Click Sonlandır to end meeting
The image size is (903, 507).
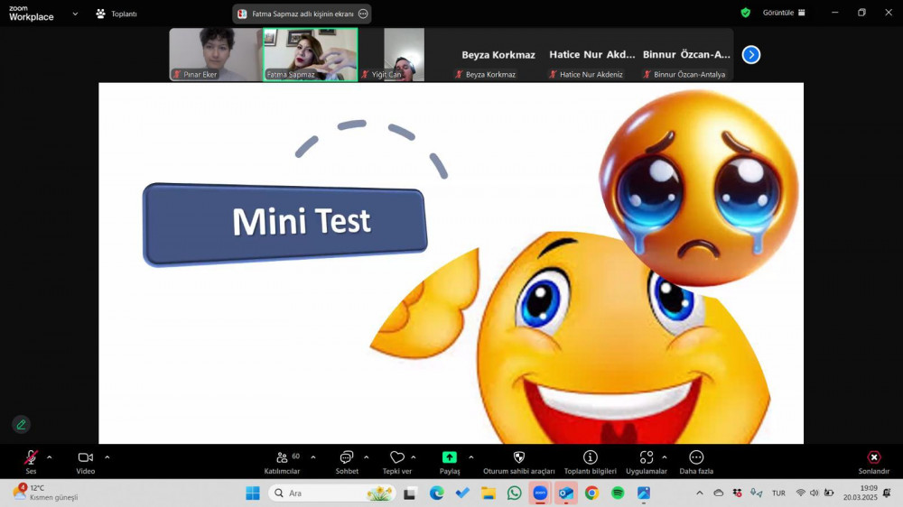point(873,462)
